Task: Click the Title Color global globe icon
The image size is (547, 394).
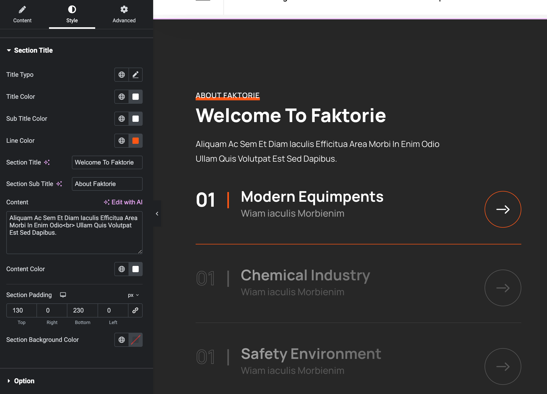Action: (x=122, y=97)
